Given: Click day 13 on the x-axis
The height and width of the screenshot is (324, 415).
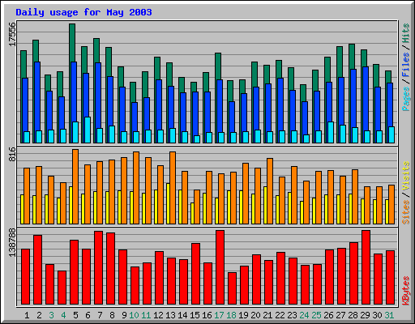Looking at the screenshot, I should coord(170,315).
